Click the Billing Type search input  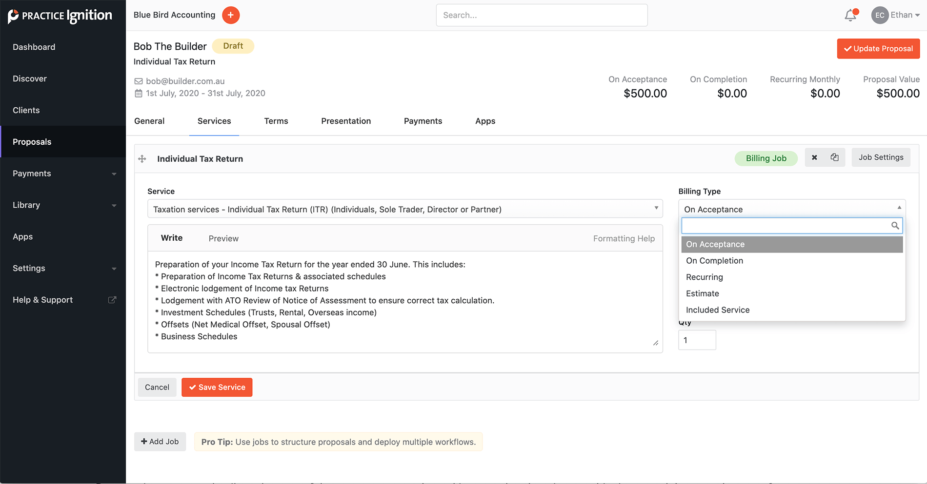tap(792, 226)
